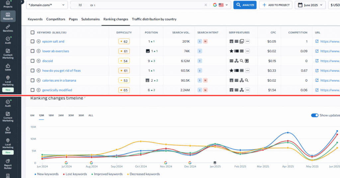Toggle Lost keywords legend series
Viewport: 340px width, 178px height.
pyautogui.click(x=75, y=174)
